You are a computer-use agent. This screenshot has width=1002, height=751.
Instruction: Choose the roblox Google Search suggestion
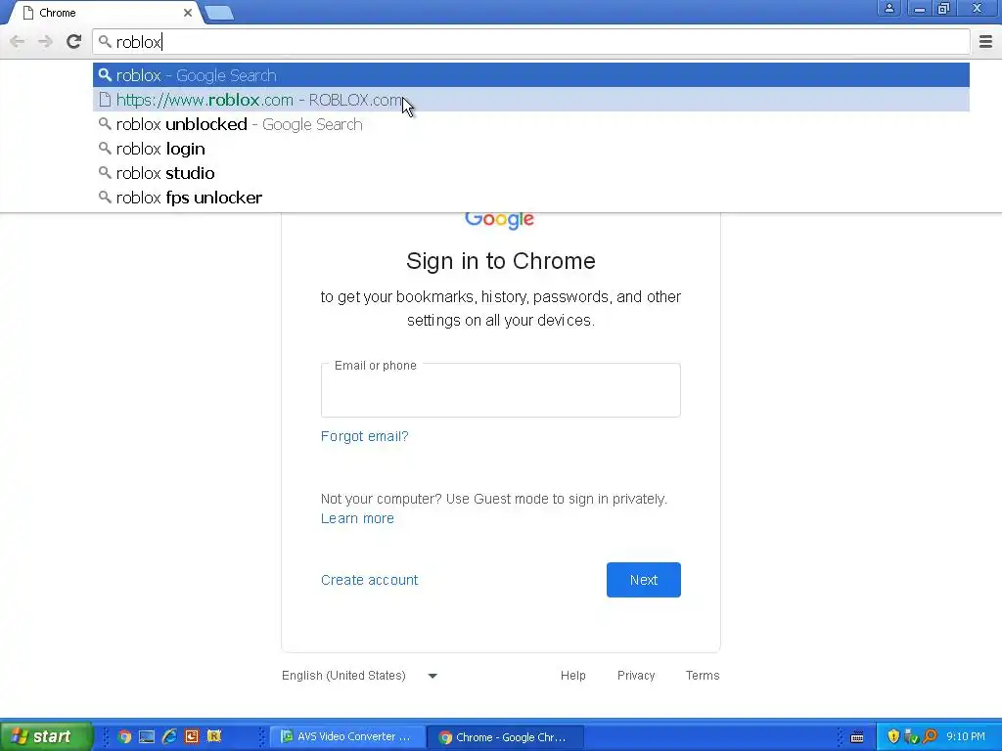(531, 75)
